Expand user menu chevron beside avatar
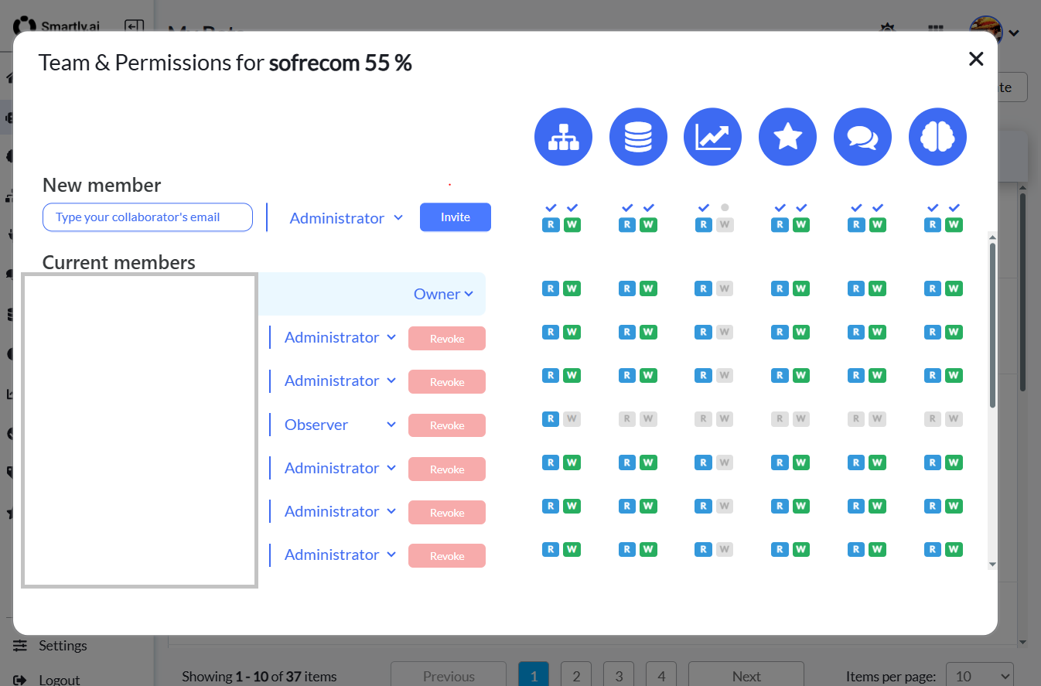The image size is (1041, 686). [x=1013, y=32]
